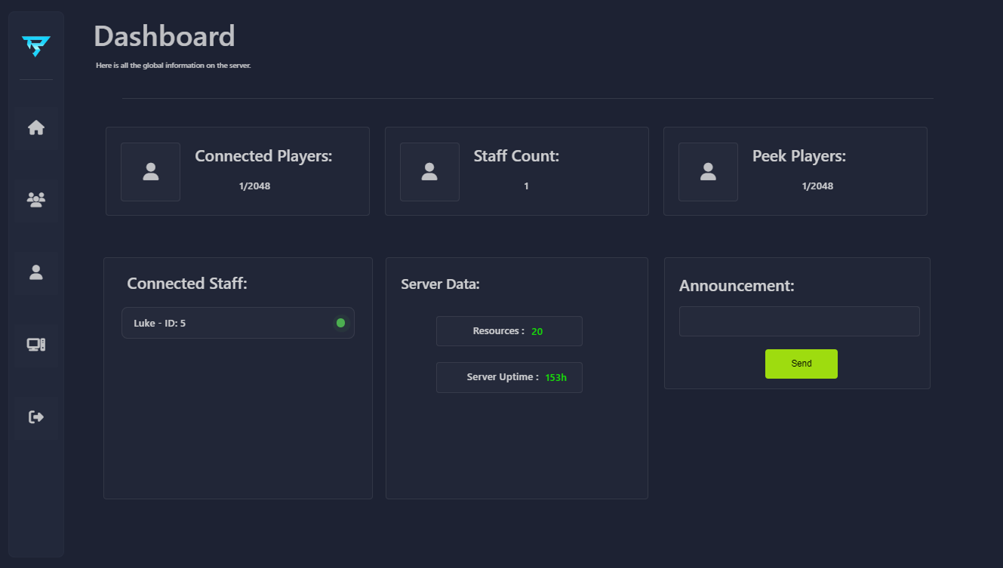Click the Peek Players avatar icon

coord(708,172)
